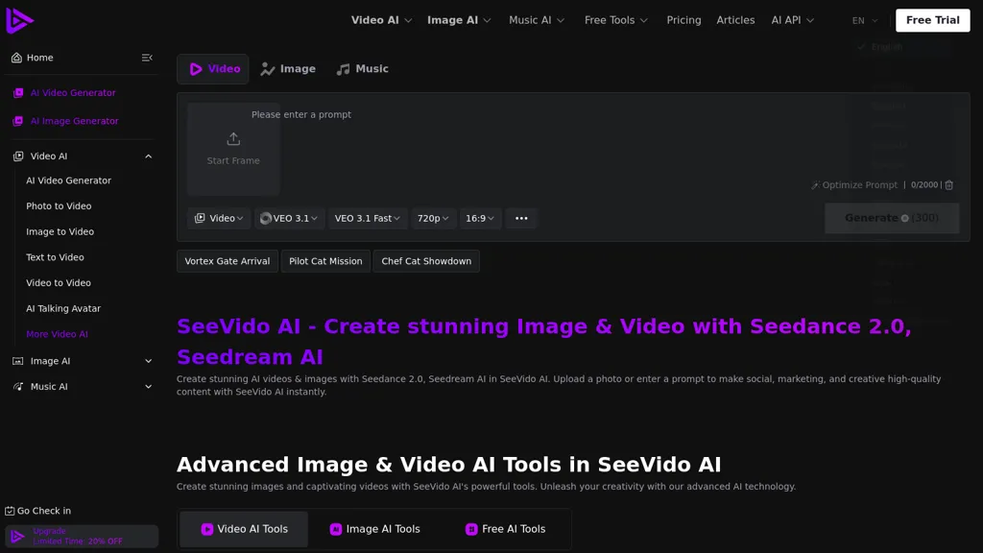Select the Image AI Tools tab

click(x=375, y=529)
